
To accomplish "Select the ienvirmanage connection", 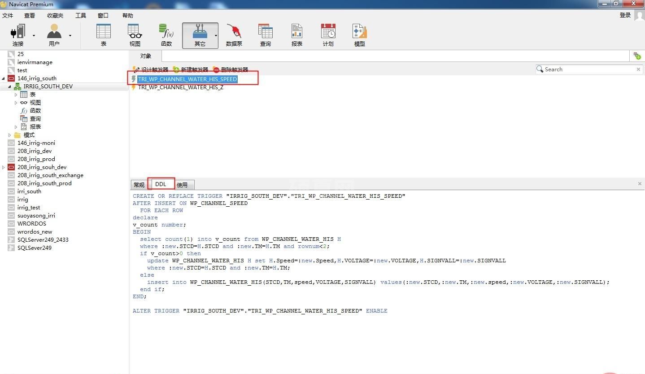I will click(x=35, y=62).
